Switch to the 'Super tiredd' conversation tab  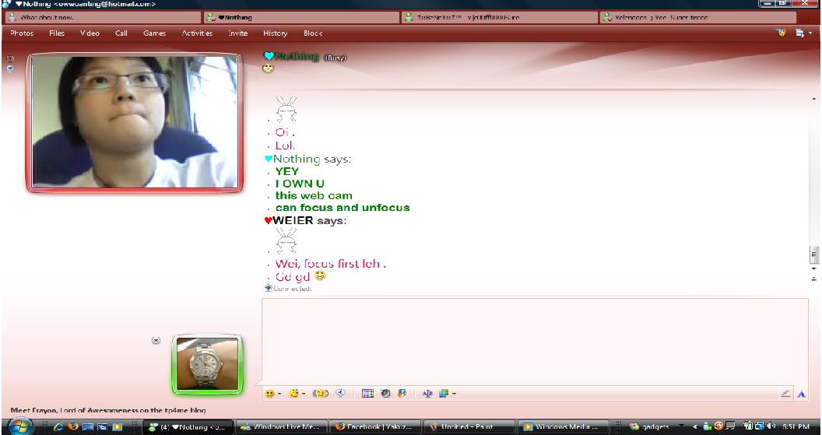pyautogui.click(x=698, y=17)
